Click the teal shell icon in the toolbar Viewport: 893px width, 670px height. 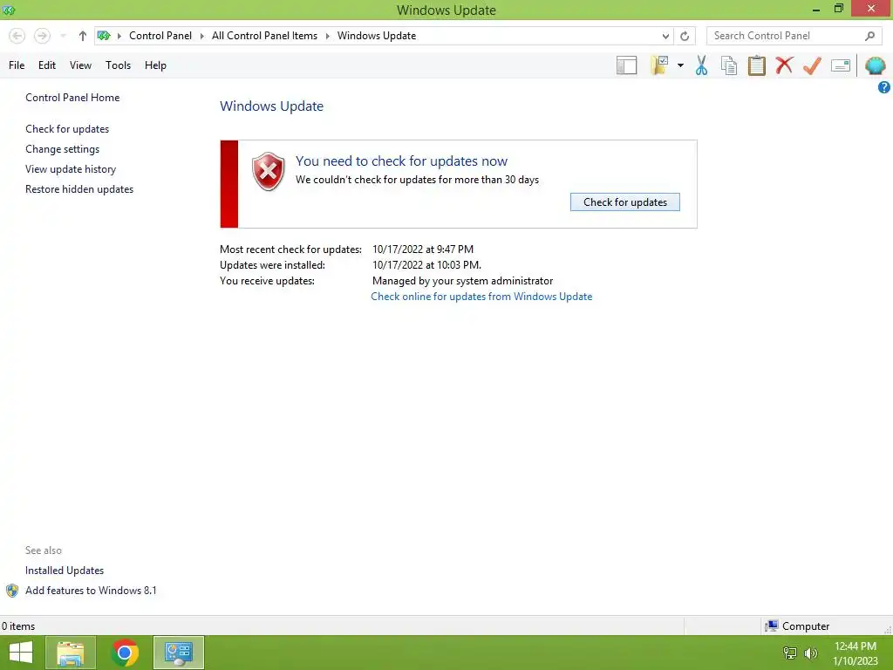(x=875, y=65)
